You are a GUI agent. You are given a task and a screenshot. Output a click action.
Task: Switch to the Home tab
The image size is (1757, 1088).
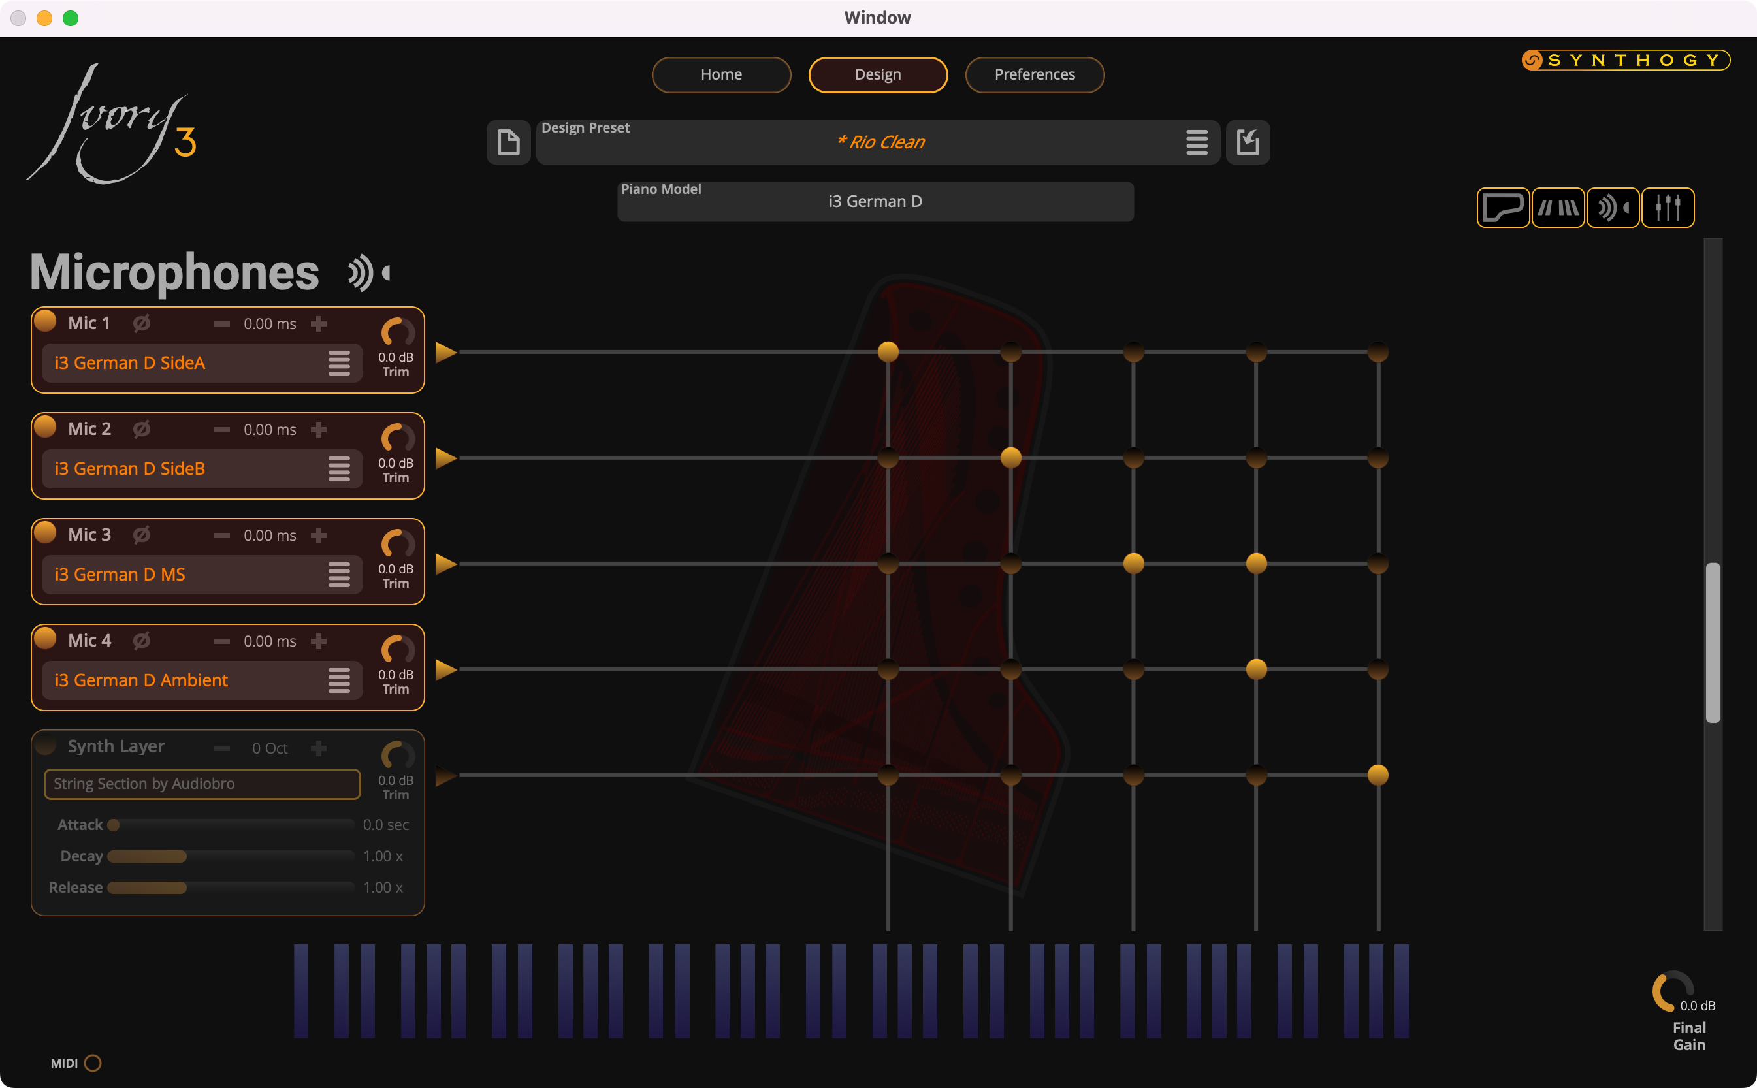click(x=721, y=75)
